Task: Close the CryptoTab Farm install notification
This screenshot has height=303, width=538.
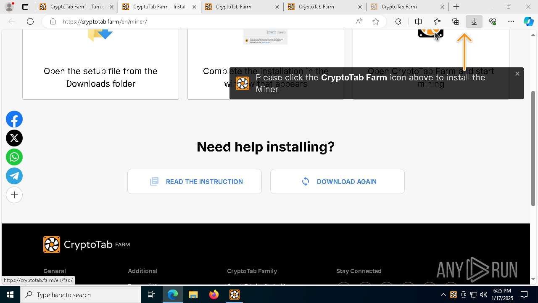Action: [x=517, y=74]
